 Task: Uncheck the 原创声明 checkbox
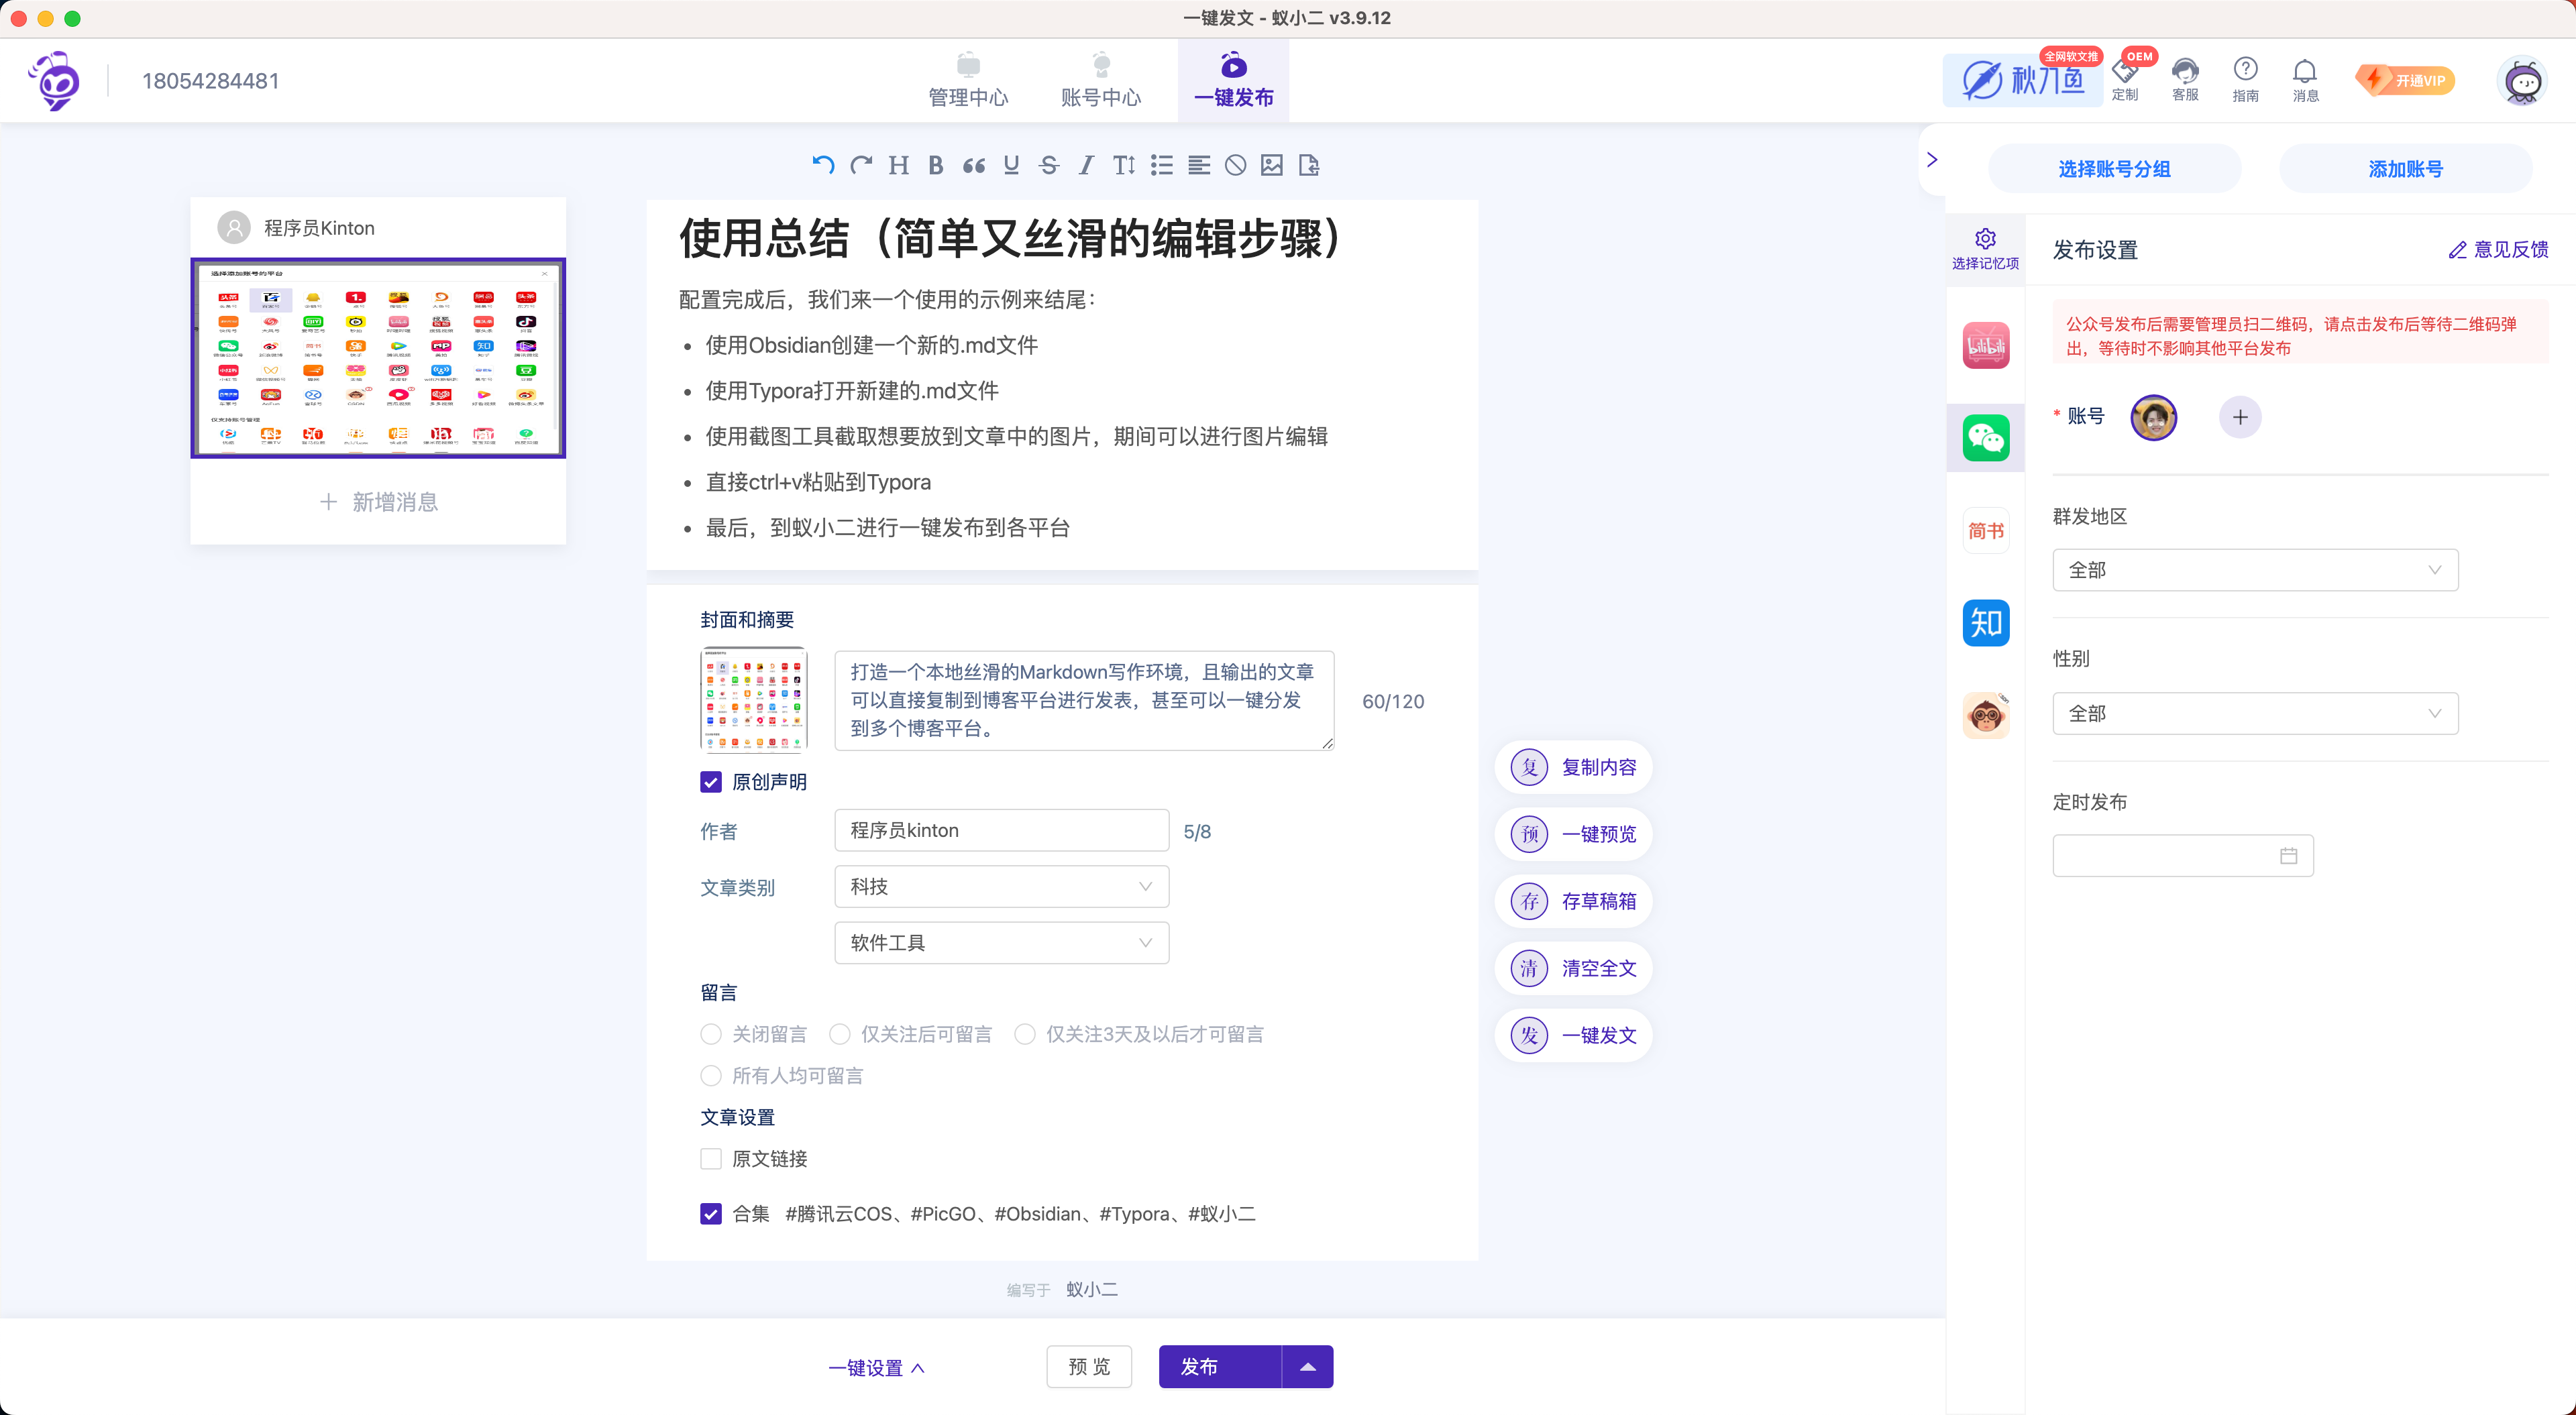pyautogui.click(x=711, y=782)
